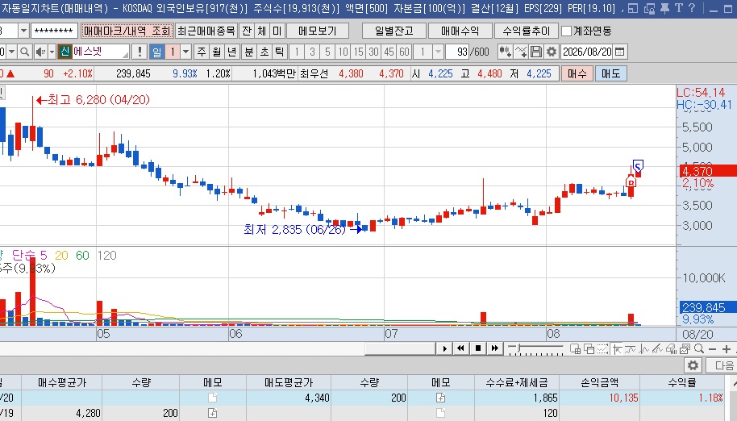
Task: Open chart settings gear beside date field
Action: 552,52
